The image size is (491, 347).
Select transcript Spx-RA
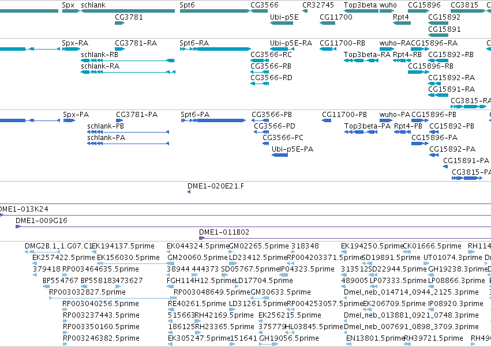(75, 43)
